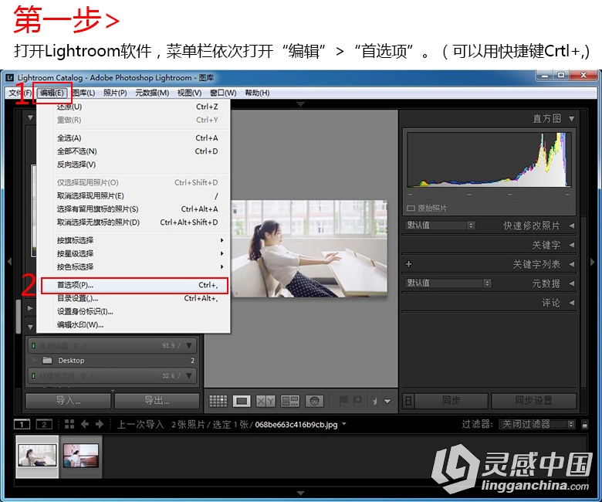Expand the 元数据 panel
Screen dimensions: 602x502
572,283
